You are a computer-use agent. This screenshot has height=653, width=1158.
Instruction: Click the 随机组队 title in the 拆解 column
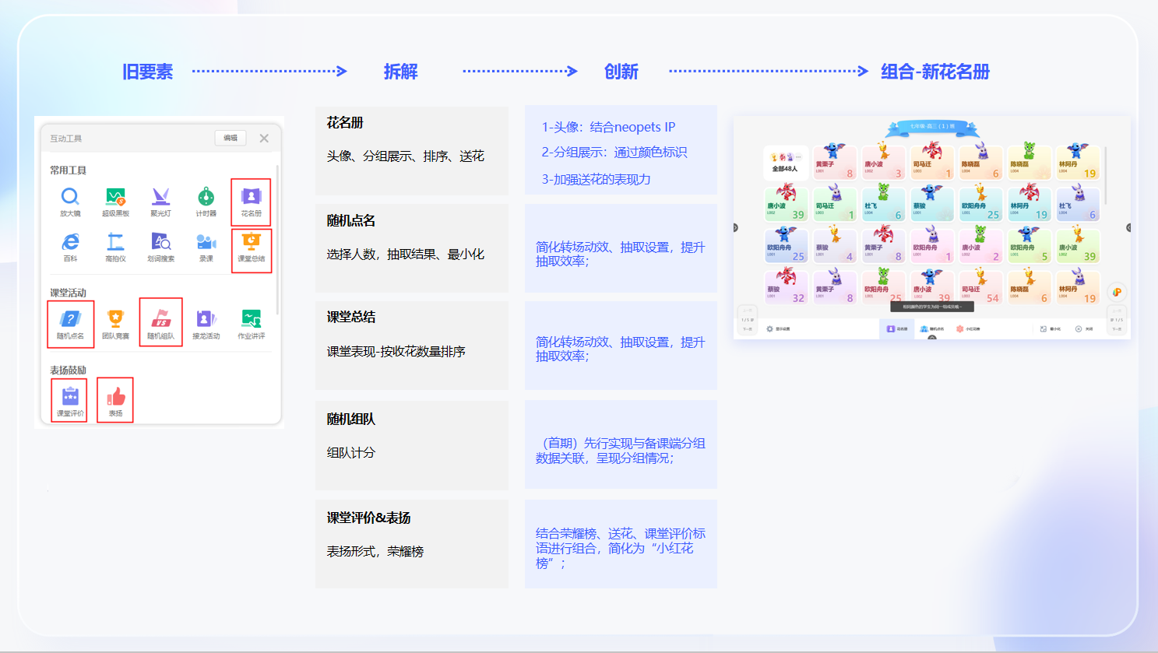tap(351, 419)
